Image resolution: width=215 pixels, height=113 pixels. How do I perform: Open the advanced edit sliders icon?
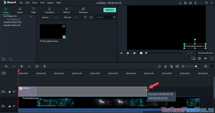coord(45,66)
